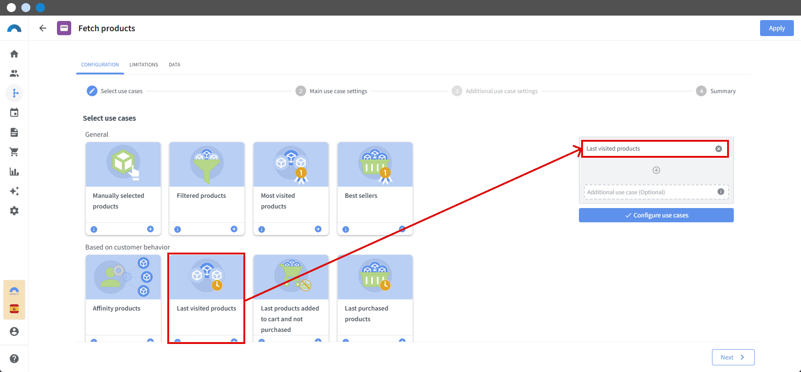Select the Filtered products funnel card image
Viewport: 801px width, 372px height.
pos(207,164)
